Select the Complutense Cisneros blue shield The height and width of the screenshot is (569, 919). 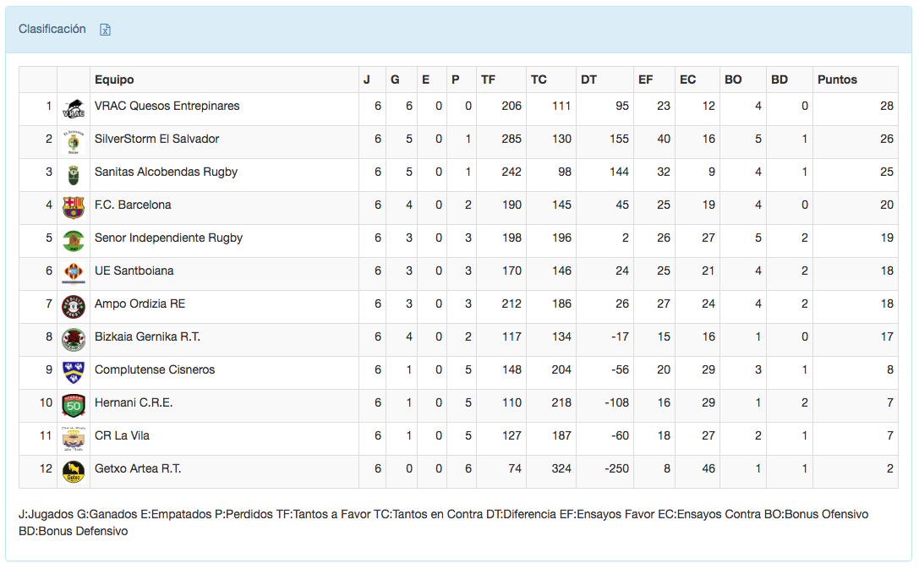[x=74, y=372]
